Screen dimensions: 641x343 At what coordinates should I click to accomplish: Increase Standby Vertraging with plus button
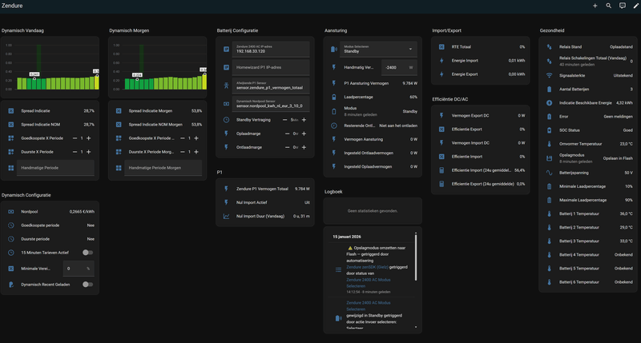tap(304, 119)
